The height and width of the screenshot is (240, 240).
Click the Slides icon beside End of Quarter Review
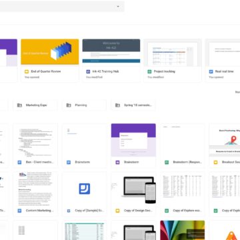[27, 71]
